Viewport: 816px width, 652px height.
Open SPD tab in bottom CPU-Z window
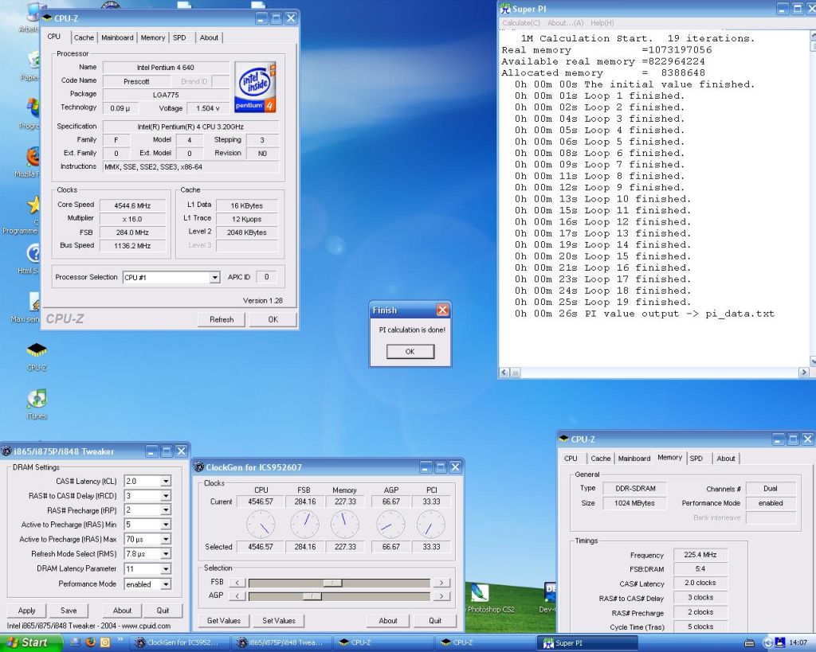pos(696,458)
